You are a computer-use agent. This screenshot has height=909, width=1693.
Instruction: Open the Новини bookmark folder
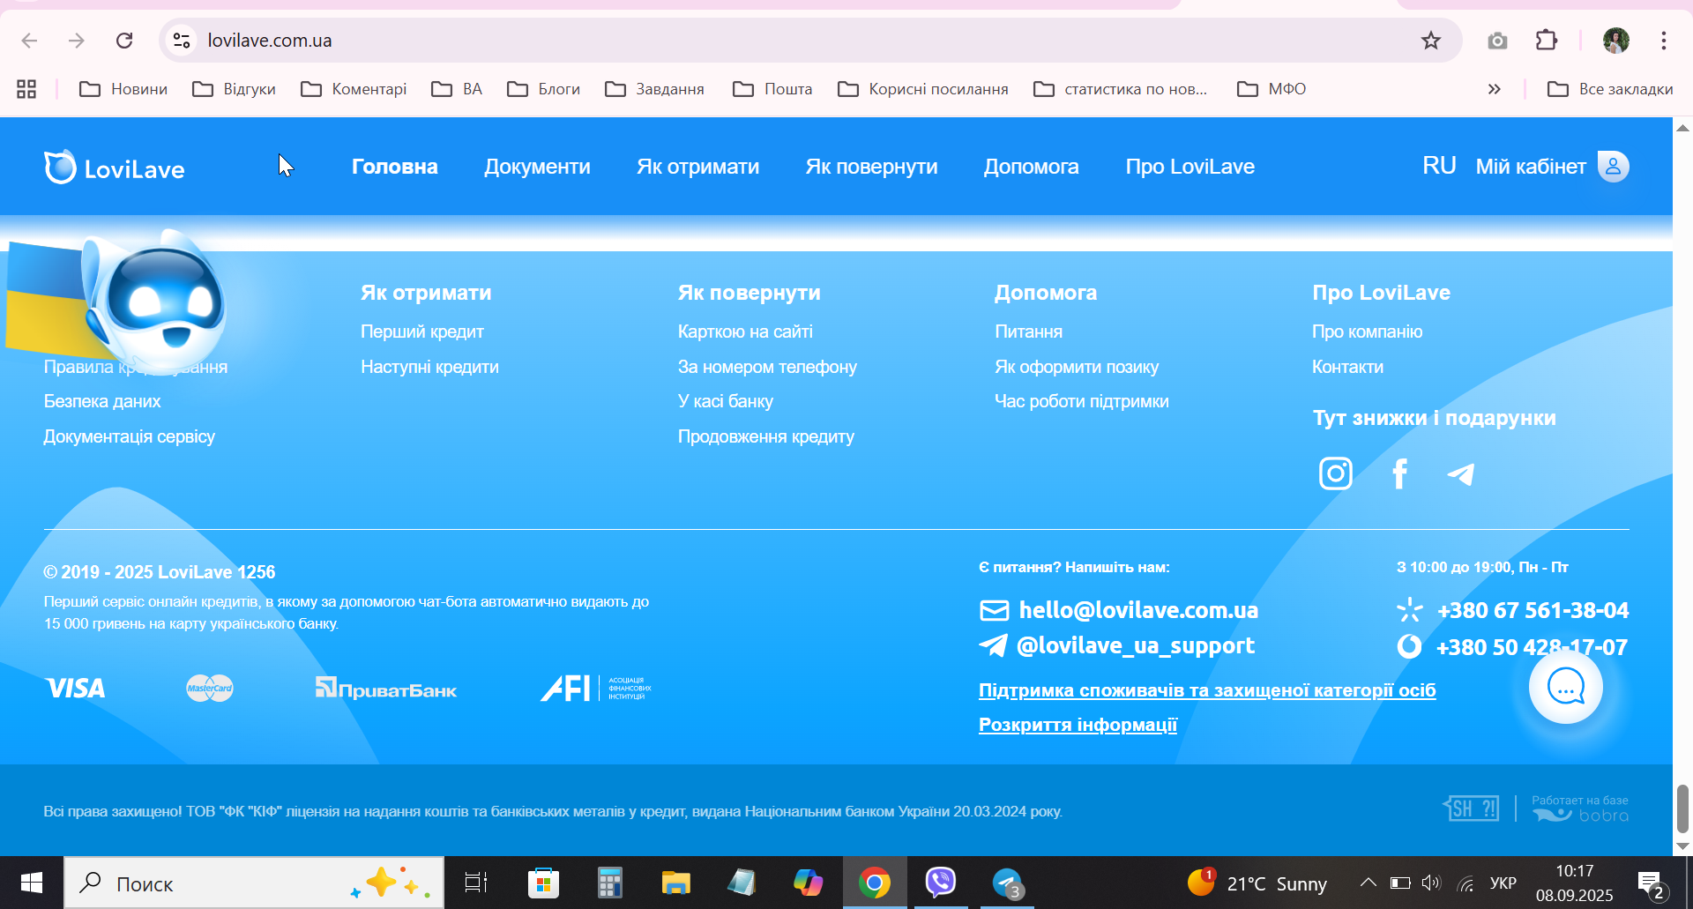click(x=123, y=89)
